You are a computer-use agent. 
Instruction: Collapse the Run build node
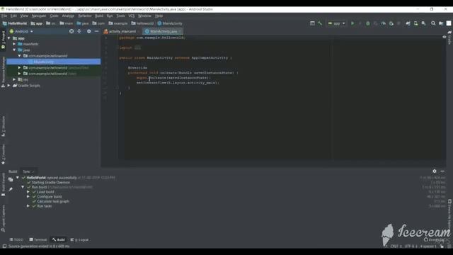pos(23,187)
